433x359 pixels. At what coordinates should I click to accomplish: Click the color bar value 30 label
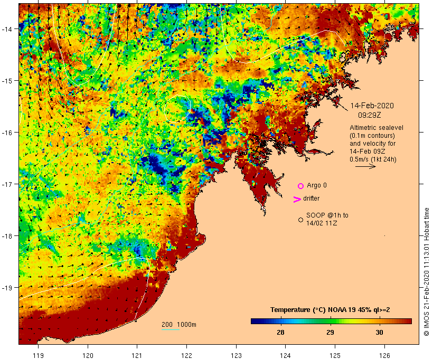(x=380, y=332)
